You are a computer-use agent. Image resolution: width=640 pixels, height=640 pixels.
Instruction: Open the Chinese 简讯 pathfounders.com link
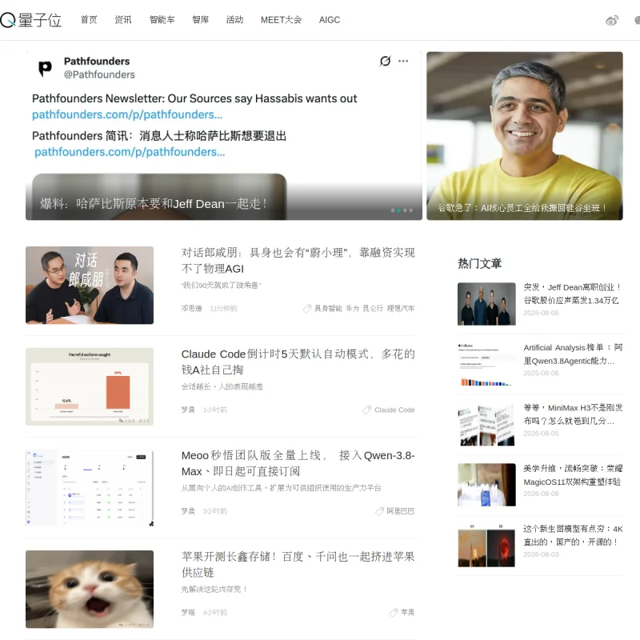(x=130, y=152)
